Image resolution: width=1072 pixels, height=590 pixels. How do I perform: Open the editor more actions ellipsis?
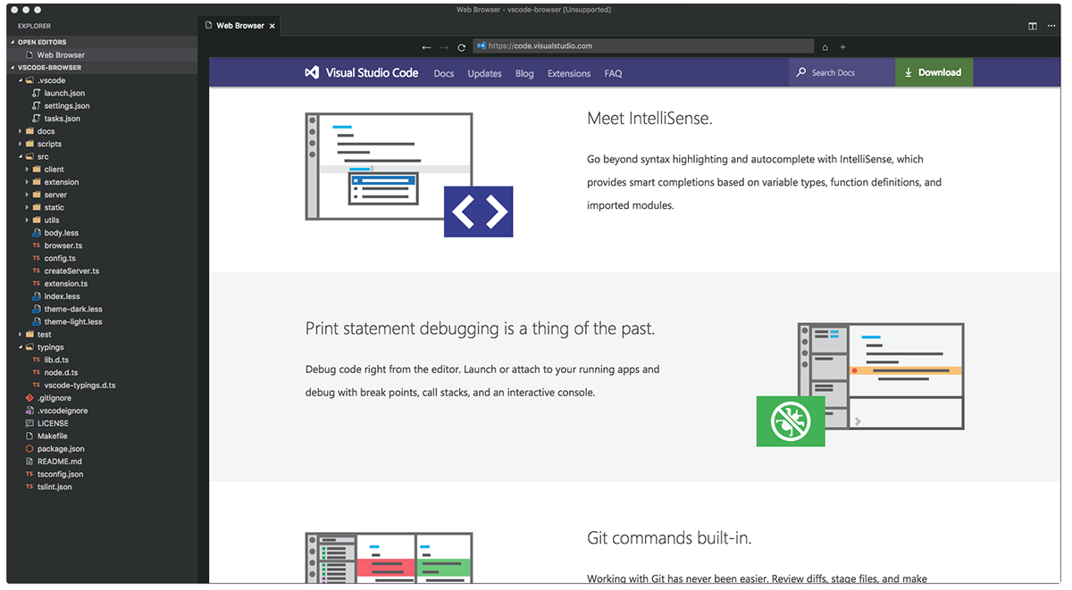click(1051, 26)
